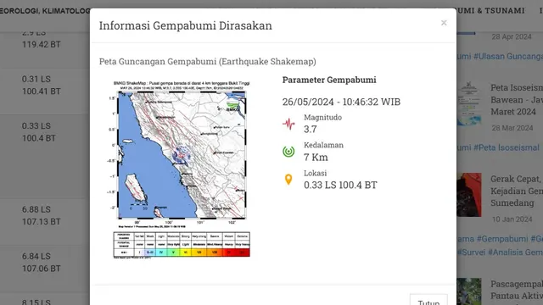Select the 26/05/2024 - 10:46:32 WIB timestamp
The height and width of the screenshot is (305, 543).
[x=341, y=102]
